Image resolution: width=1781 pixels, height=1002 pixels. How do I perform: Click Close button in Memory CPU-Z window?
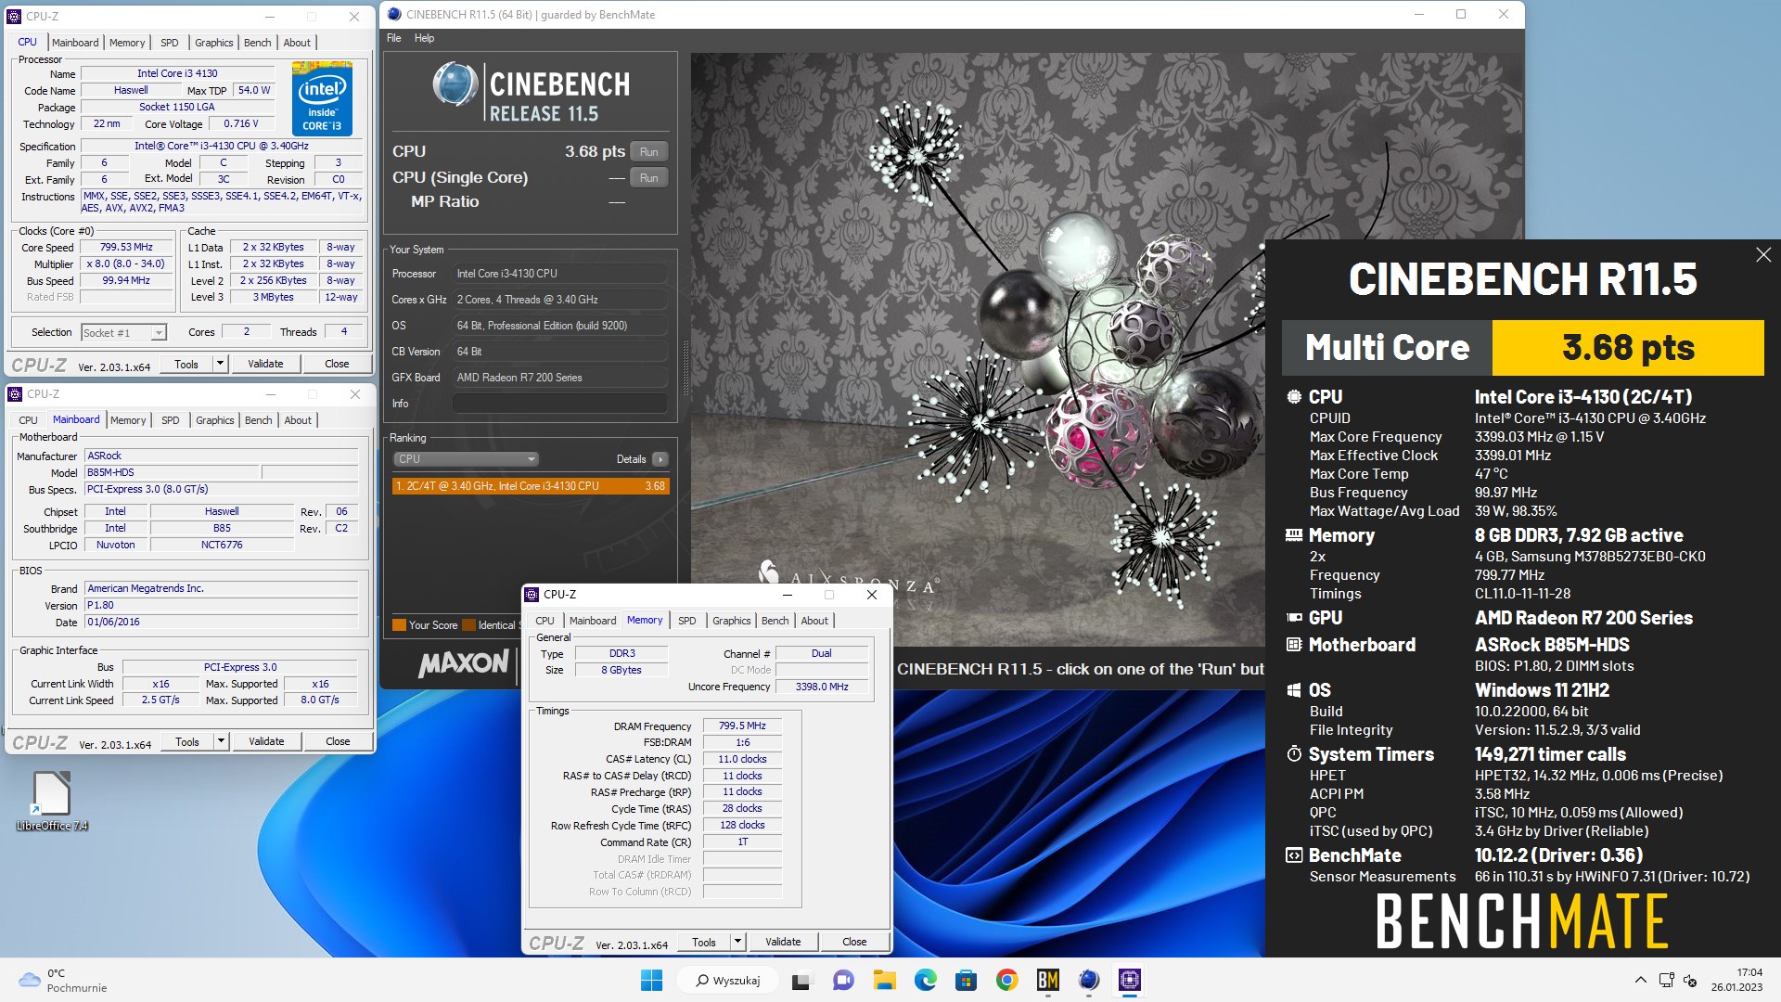click(854, 942)
